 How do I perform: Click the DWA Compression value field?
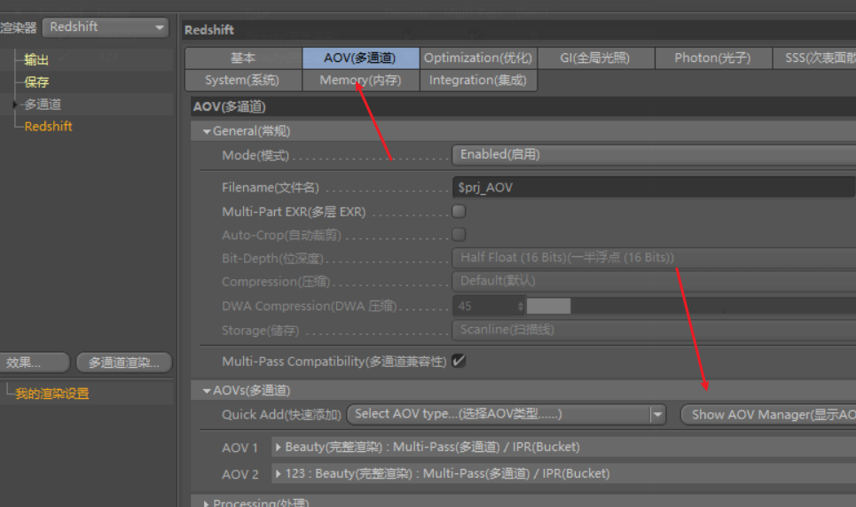click(485, 306)
